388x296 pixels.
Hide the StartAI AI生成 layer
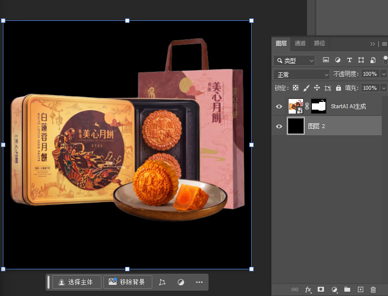point(279,106)
